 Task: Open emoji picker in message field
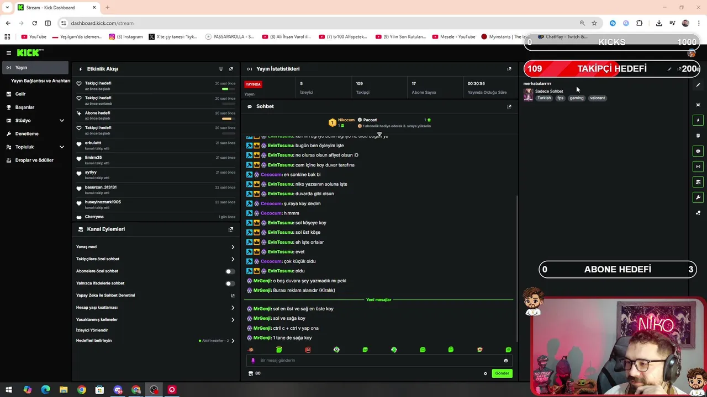[x=505, y=361]
